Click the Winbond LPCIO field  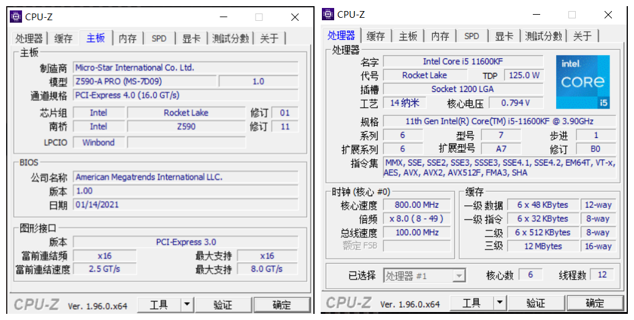pyautogui.click(x=99, y=142)
